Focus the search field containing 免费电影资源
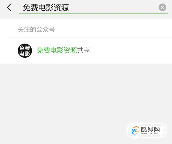The width and height of the screenshot is (172, 144). (x=94, y=7)
